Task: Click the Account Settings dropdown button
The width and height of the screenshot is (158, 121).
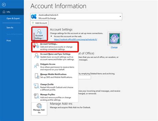Action: click(40, 34)
